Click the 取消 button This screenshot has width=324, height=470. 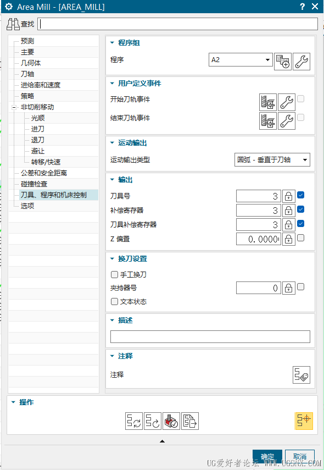pos(300,456)
